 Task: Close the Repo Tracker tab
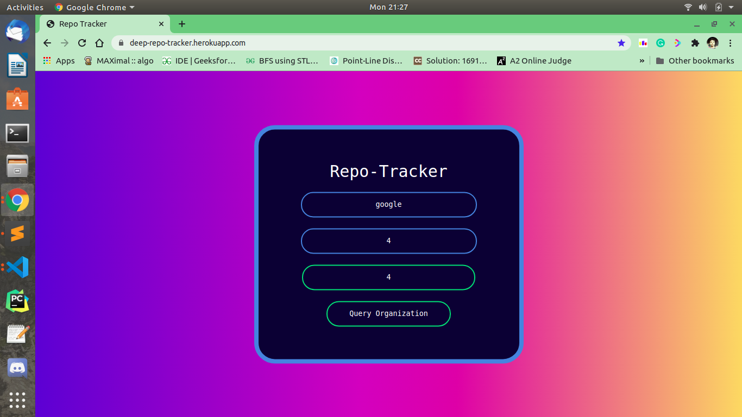coord(161,24)
